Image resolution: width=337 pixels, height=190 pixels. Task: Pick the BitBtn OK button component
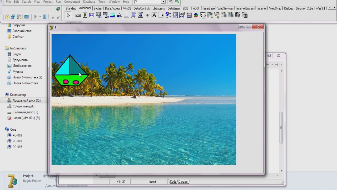(x=78, y=15)
